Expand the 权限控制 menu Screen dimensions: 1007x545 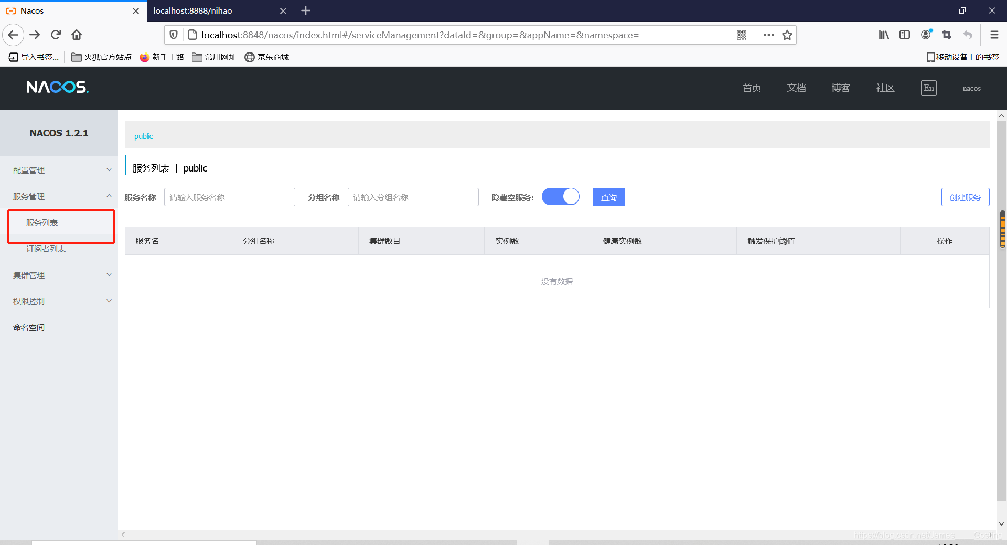(59, 301)
